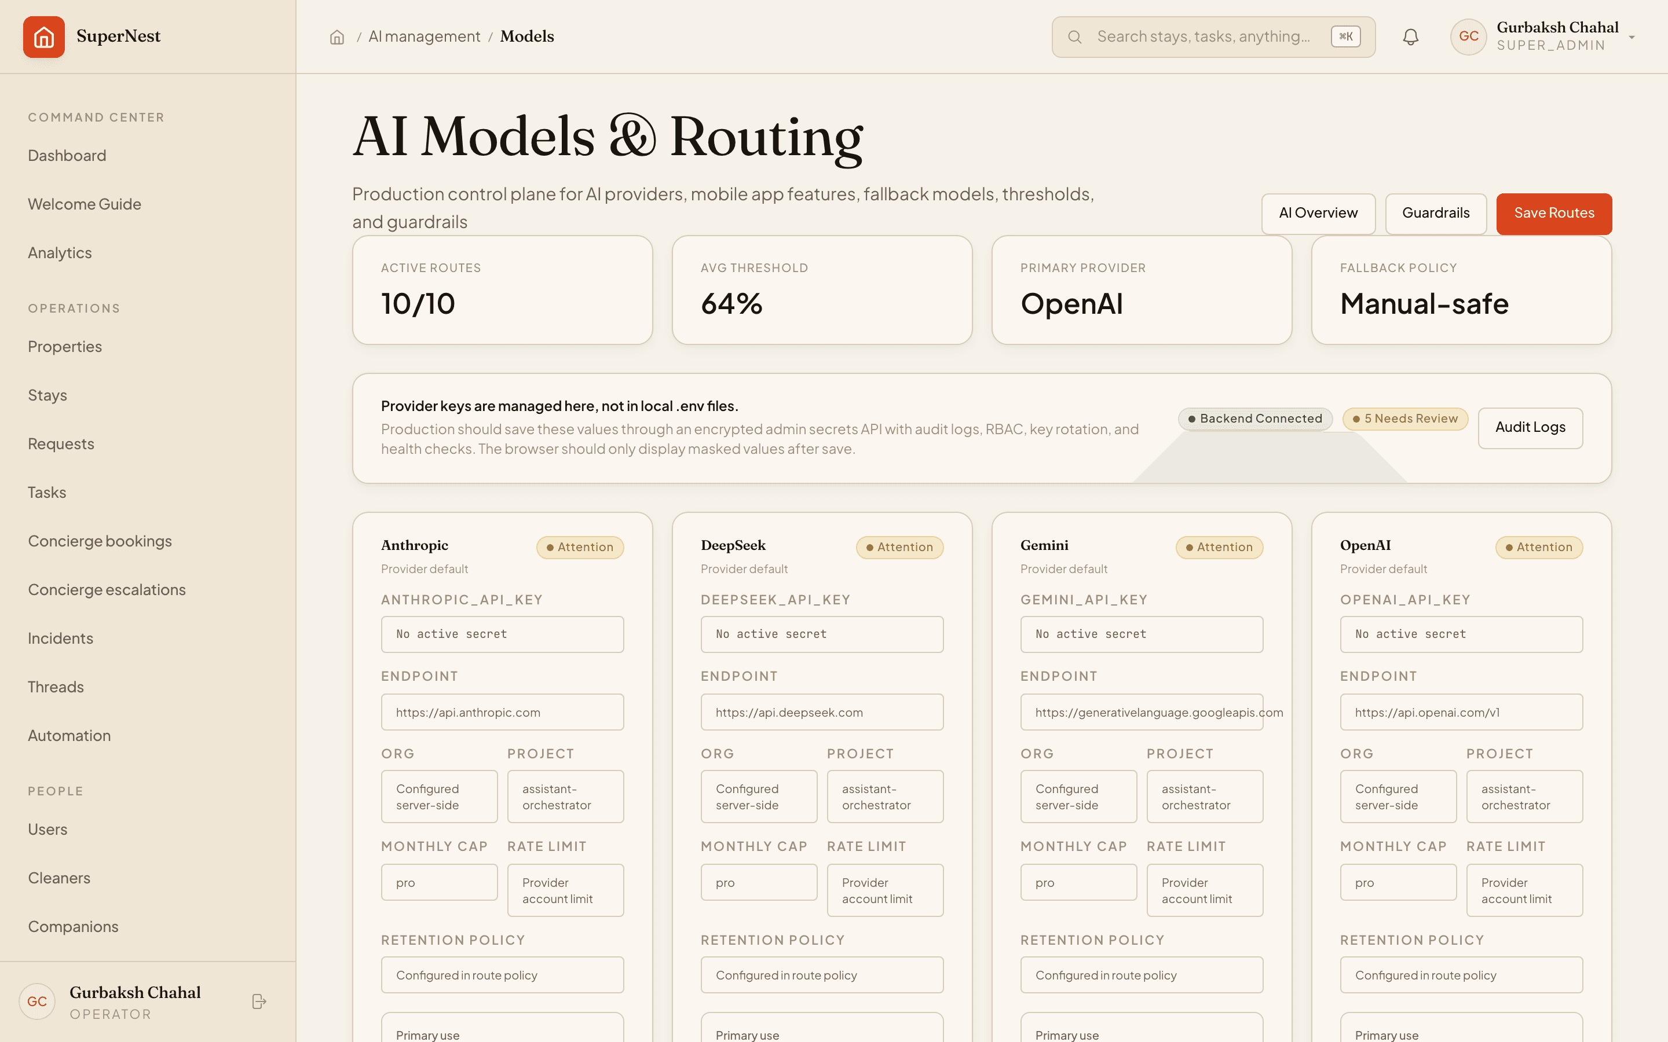Open the notifications bell
The image size is (1668, 1042).
1411,36
